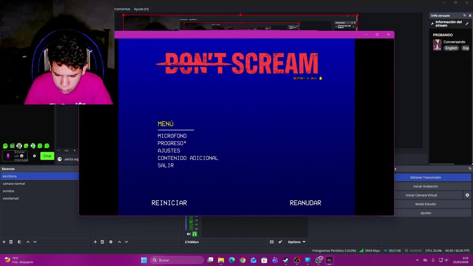Image resolution: width=473 pixels, height=266 pixels.
Task: Select CONTENIDO ADICIONAL in game menu
Action: tap(188, 158)
